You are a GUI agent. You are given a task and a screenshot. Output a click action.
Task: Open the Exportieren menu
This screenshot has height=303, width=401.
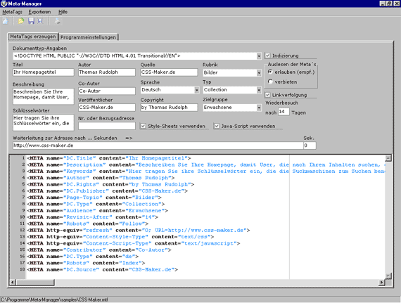[39, 12]
